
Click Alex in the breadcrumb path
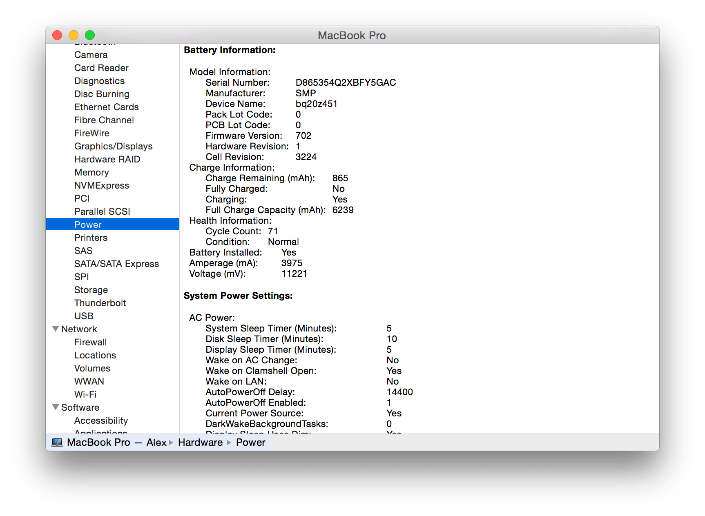(156, 442)
